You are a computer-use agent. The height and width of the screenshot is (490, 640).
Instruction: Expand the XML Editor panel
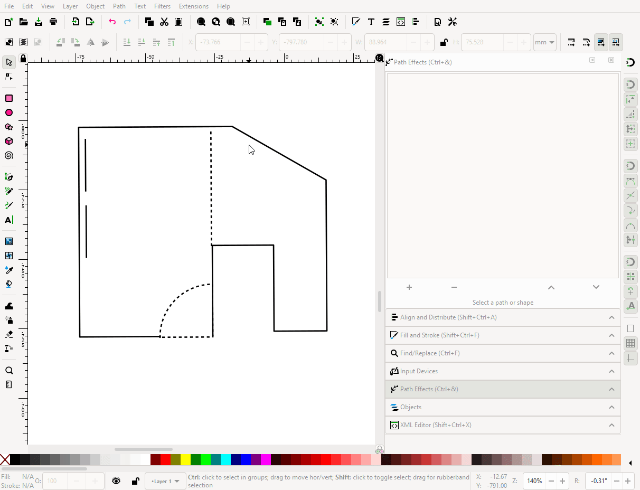click(x=503, y=425)
